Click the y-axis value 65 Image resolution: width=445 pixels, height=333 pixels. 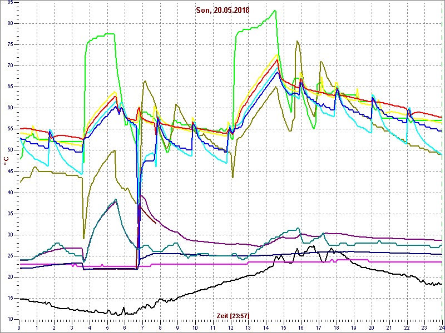click(x=9, y=87)
